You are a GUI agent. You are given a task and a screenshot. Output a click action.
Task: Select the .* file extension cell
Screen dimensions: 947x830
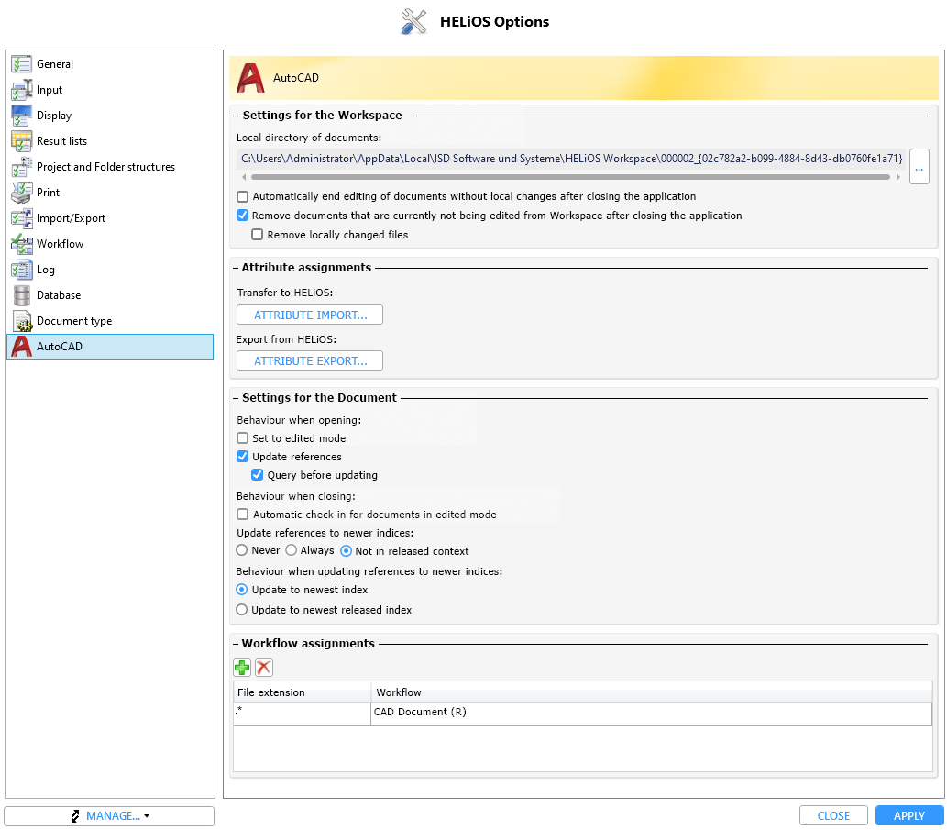point(302,713)
